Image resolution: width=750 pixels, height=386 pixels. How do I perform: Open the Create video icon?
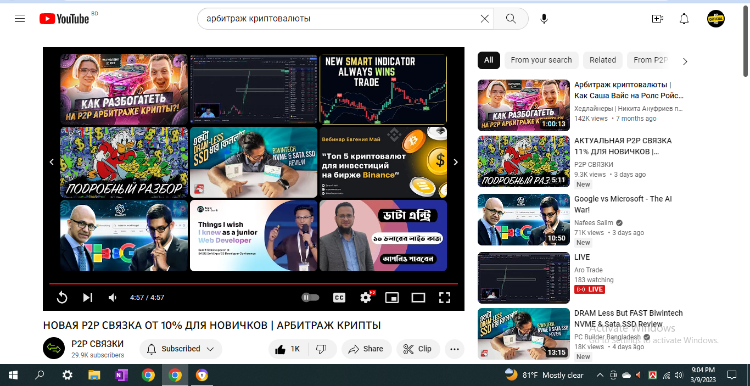(657, 19)
